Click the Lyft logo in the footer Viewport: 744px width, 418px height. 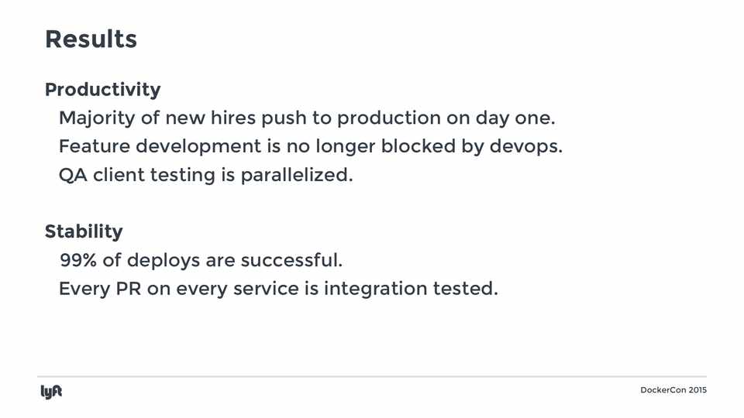pos(51,392)
